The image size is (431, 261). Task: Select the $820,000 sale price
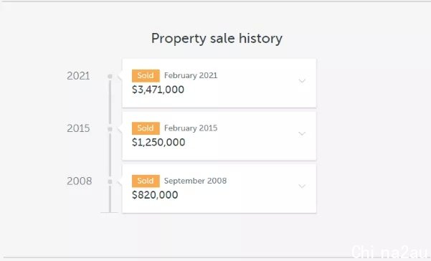coord(155,195)
